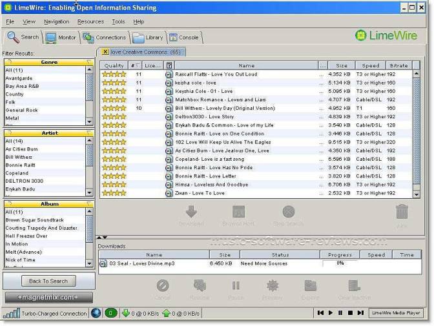Skip to previous track in media player
The width and height of the screenshot is (434, 326).
320,312
